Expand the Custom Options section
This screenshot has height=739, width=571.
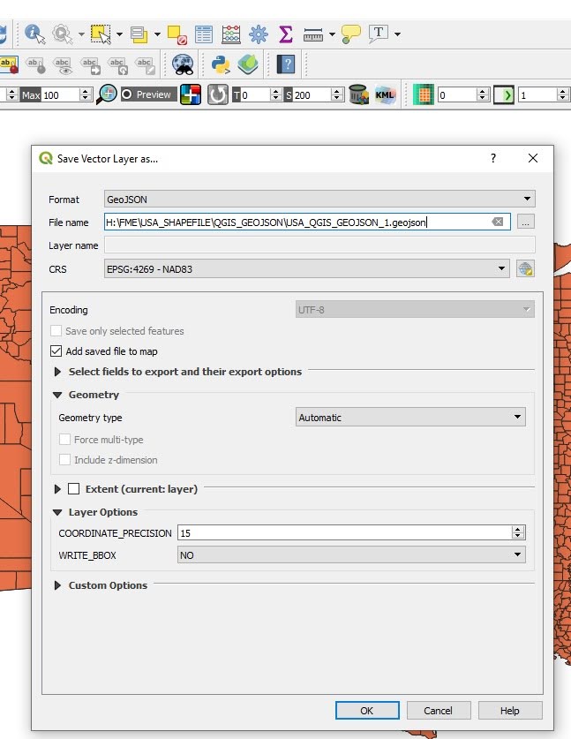click(58, 585)
